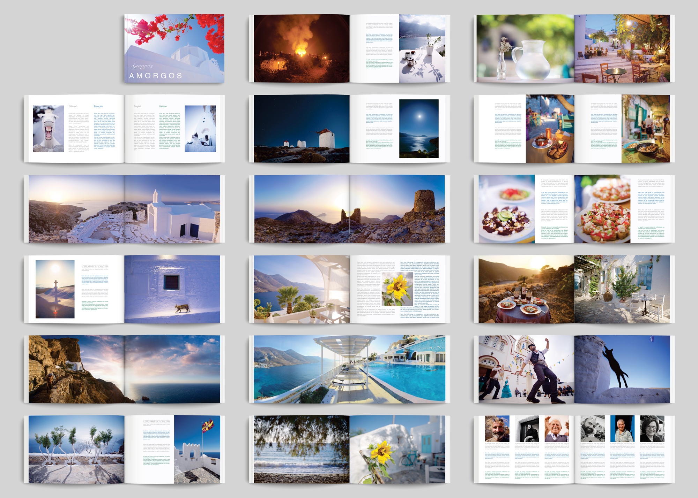Click the Italiano column heading

(x=163, y=106)
